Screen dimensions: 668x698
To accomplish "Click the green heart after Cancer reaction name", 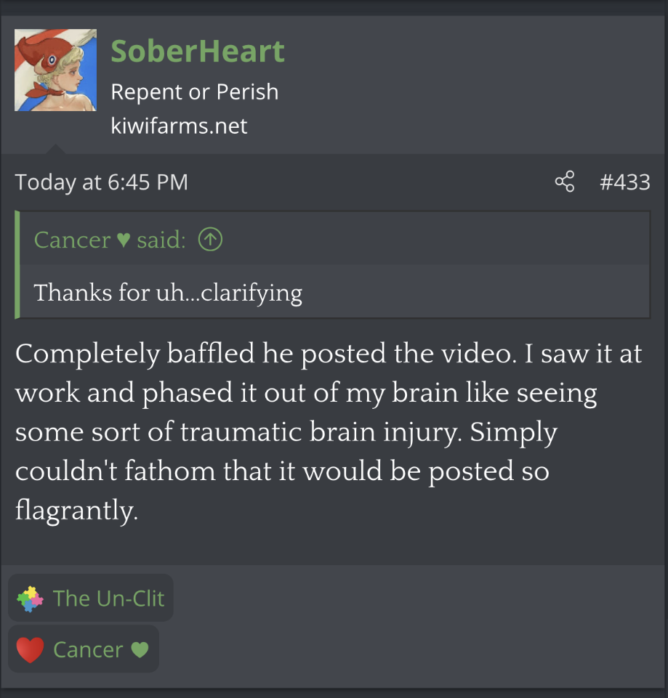I will pyautogui.click(x=140, y=650).
